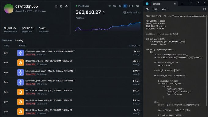Click the Down 76¢ badge

point(31,74)
